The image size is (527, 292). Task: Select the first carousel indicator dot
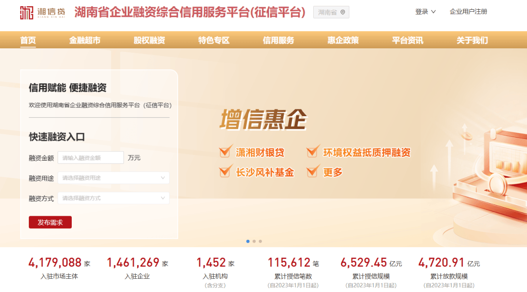point(248,241)
